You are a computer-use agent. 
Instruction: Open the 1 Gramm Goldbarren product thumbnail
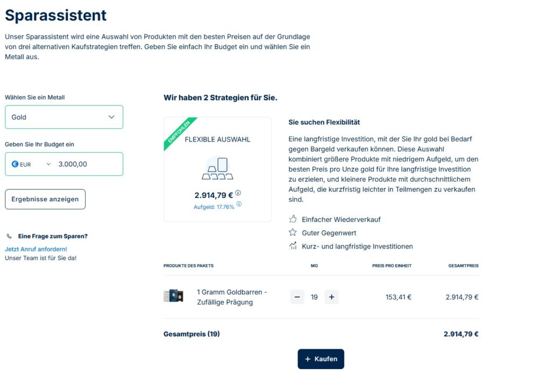click(x=173, y=296)
